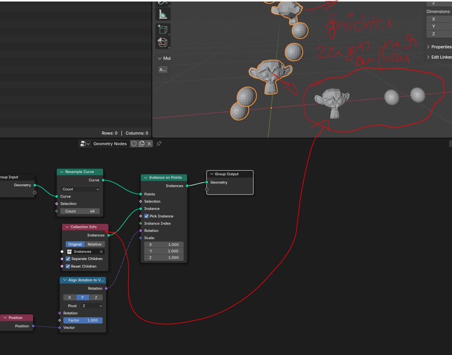Toggle the node tree pin icon
Screen dimensions: 452x355
pos(159,144)
